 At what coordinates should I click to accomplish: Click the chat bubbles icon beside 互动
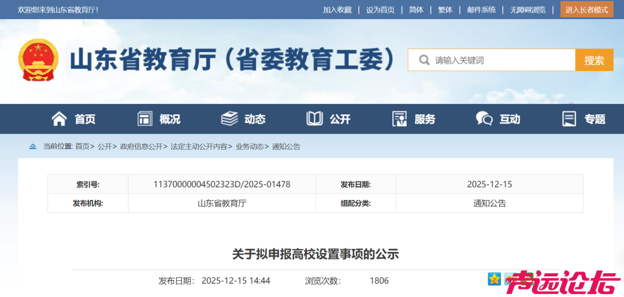(484, 118)
